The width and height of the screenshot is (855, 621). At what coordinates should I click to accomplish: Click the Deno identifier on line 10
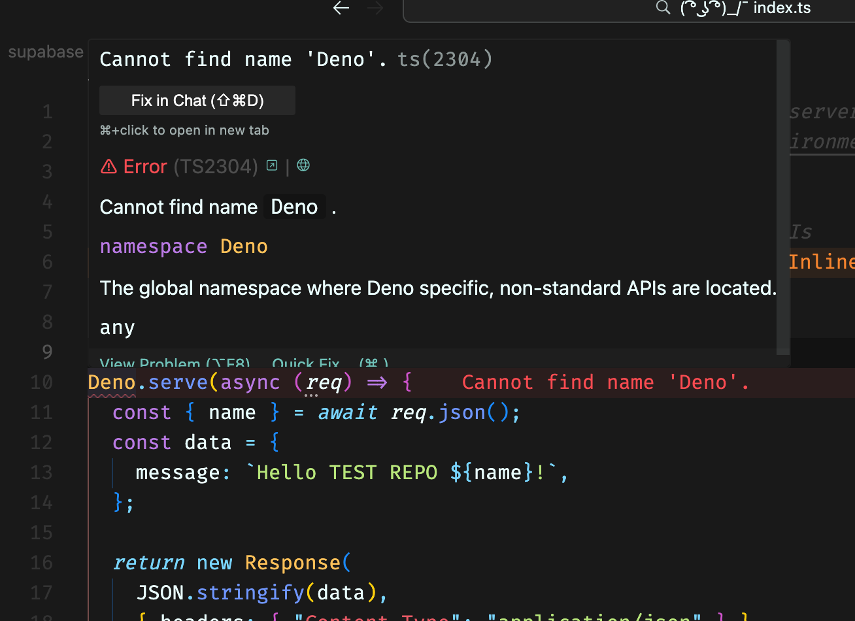112,382
